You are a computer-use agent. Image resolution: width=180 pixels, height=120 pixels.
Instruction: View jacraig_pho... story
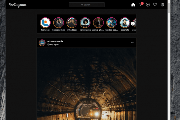98,23
